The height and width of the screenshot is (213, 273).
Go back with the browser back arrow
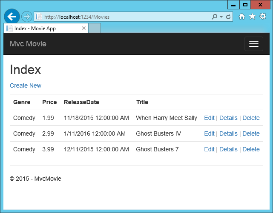(11, 17)
